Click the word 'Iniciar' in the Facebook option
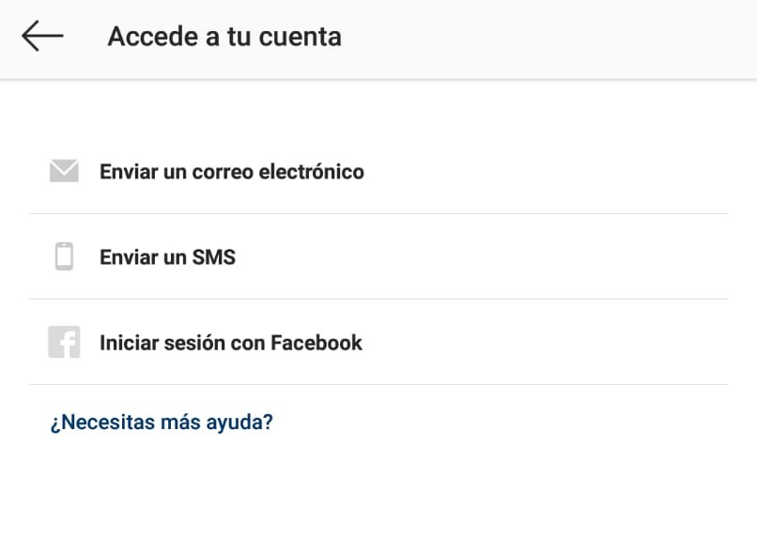The height and width of the screenshot is (554, 757). [129, 343]
